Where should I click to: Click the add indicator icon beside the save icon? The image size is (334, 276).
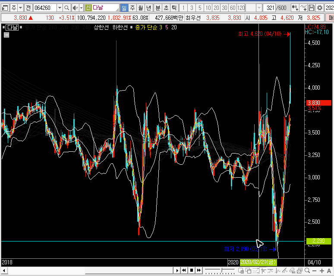point(303,8)
